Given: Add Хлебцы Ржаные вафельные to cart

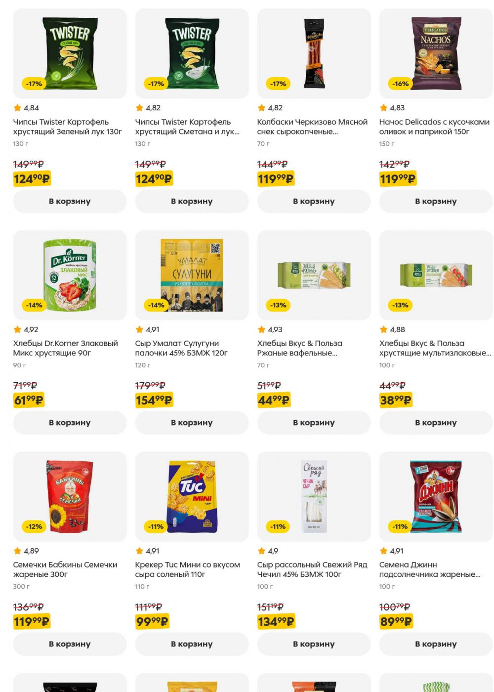Looking at the screenshot, I should pyautogui.click(x=314, y=423).
